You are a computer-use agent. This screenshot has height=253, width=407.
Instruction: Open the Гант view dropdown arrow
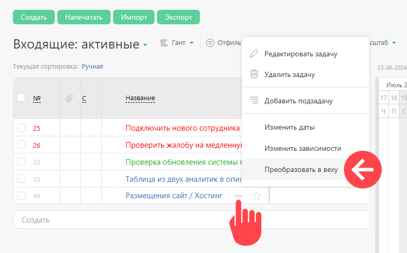pos(192,43)
